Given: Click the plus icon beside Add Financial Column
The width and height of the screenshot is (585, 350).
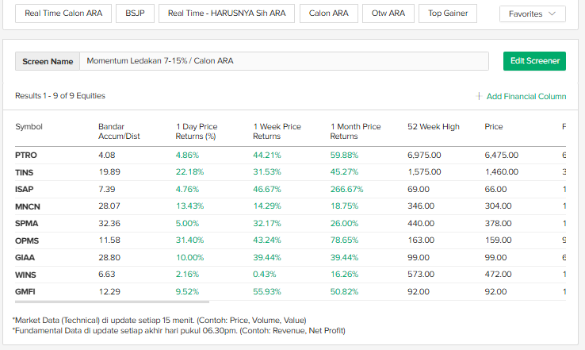Looking at the screenshot, I should (x=479, y=96).
